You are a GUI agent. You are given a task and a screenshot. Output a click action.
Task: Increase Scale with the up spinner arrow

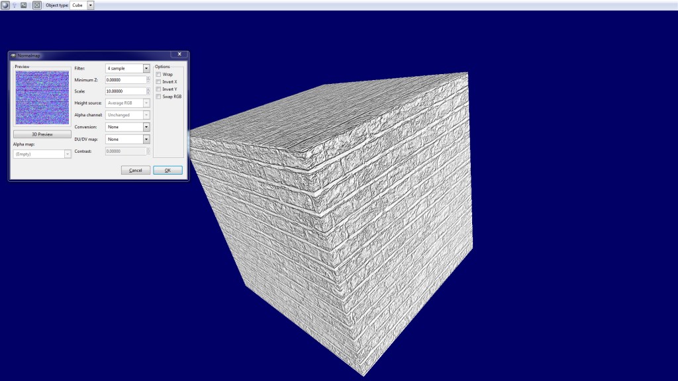[x=148, y=89]
